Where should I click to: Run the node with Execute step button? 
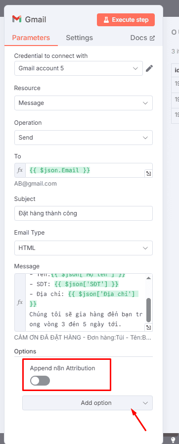[126, 20]
